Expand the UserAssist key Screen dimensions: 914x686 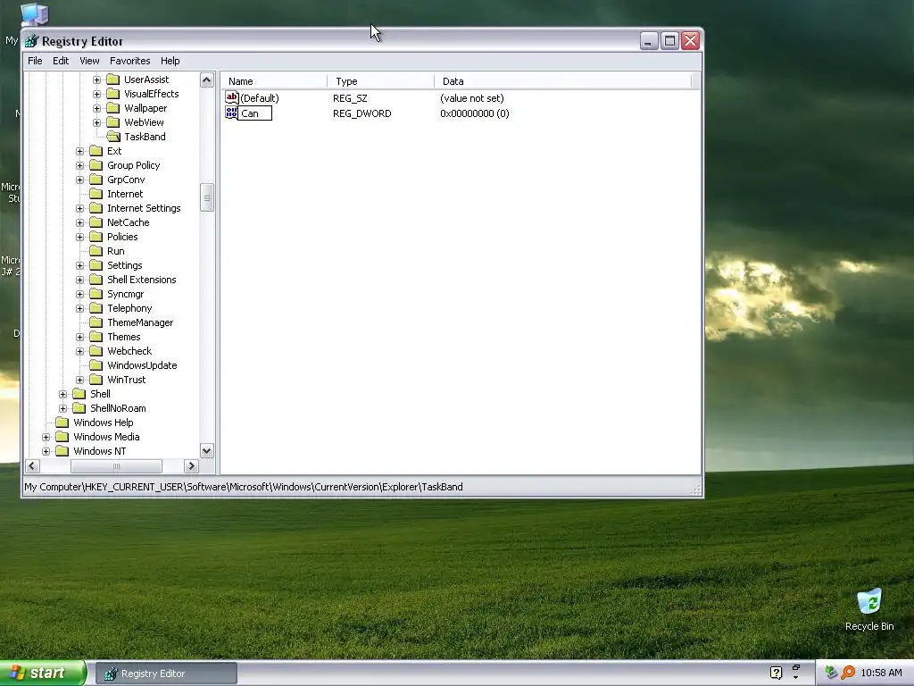click(x=96, y=79)
